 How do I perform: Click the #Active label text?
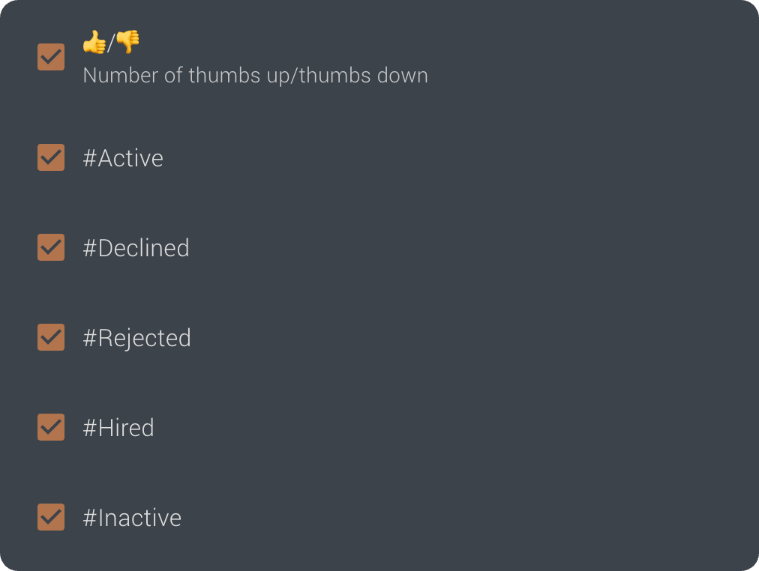pos(123,158)
